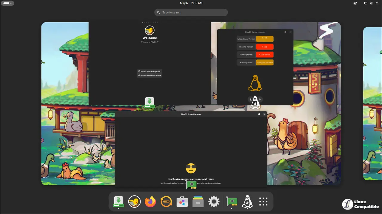Screen dimensions: 382x214
Task: Click Install Distro to System button
Action: pyautogui.click(x=150, y=71)
